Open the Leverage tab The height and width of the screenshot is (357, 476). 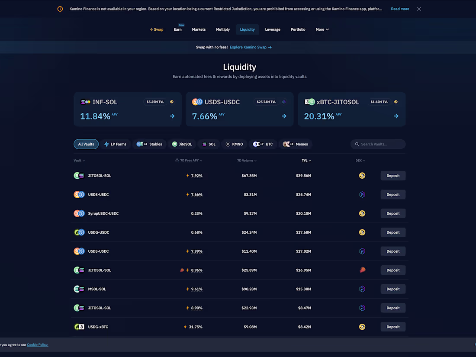273,29
